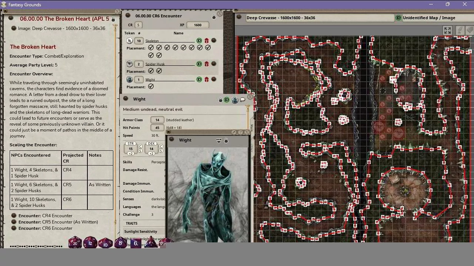Click the CR value field showing 5

(x=138, y=25)
